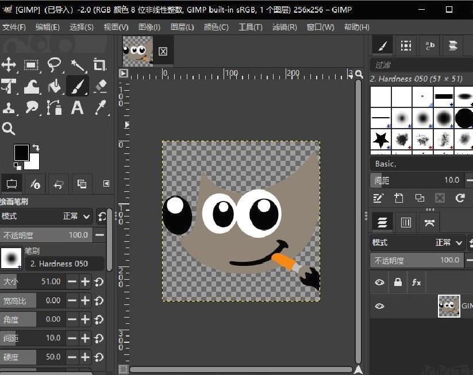Switch to the Patterns dock tab
This screenshot has width=473, height=375.
(406, 46)
